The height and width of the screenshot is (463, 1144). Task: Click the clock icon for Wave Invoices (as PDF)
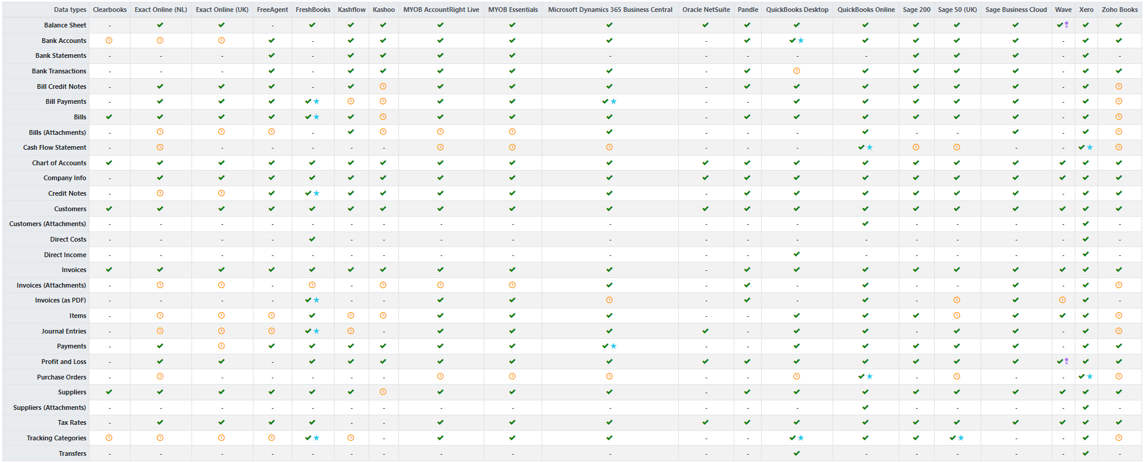click(x=1062, y=300)
